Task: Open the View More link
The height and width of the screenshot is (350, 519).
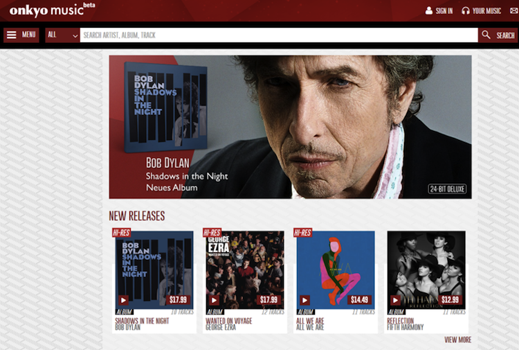Action: (x=457, y=340)
